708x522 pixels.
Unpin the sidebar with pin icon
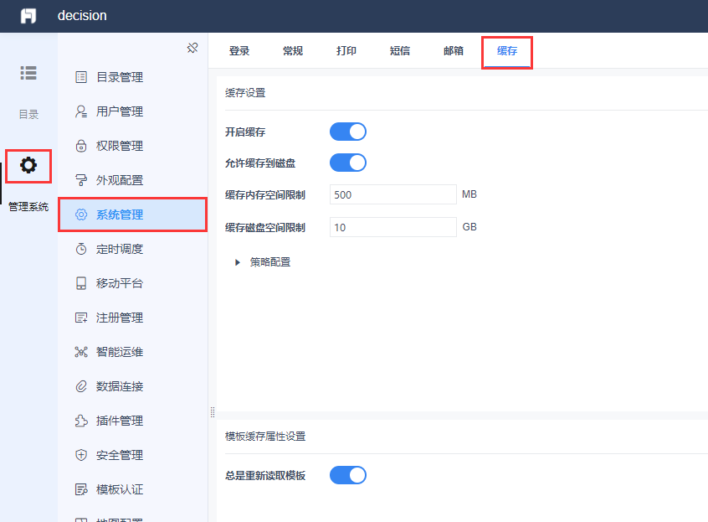click(192, 48)
